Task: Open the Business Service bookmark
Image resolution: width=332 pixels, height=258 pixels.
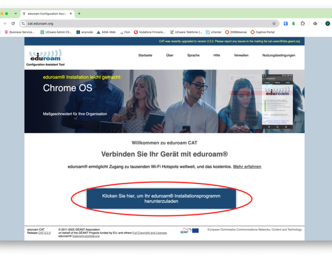Action: [x=20, y=32]
